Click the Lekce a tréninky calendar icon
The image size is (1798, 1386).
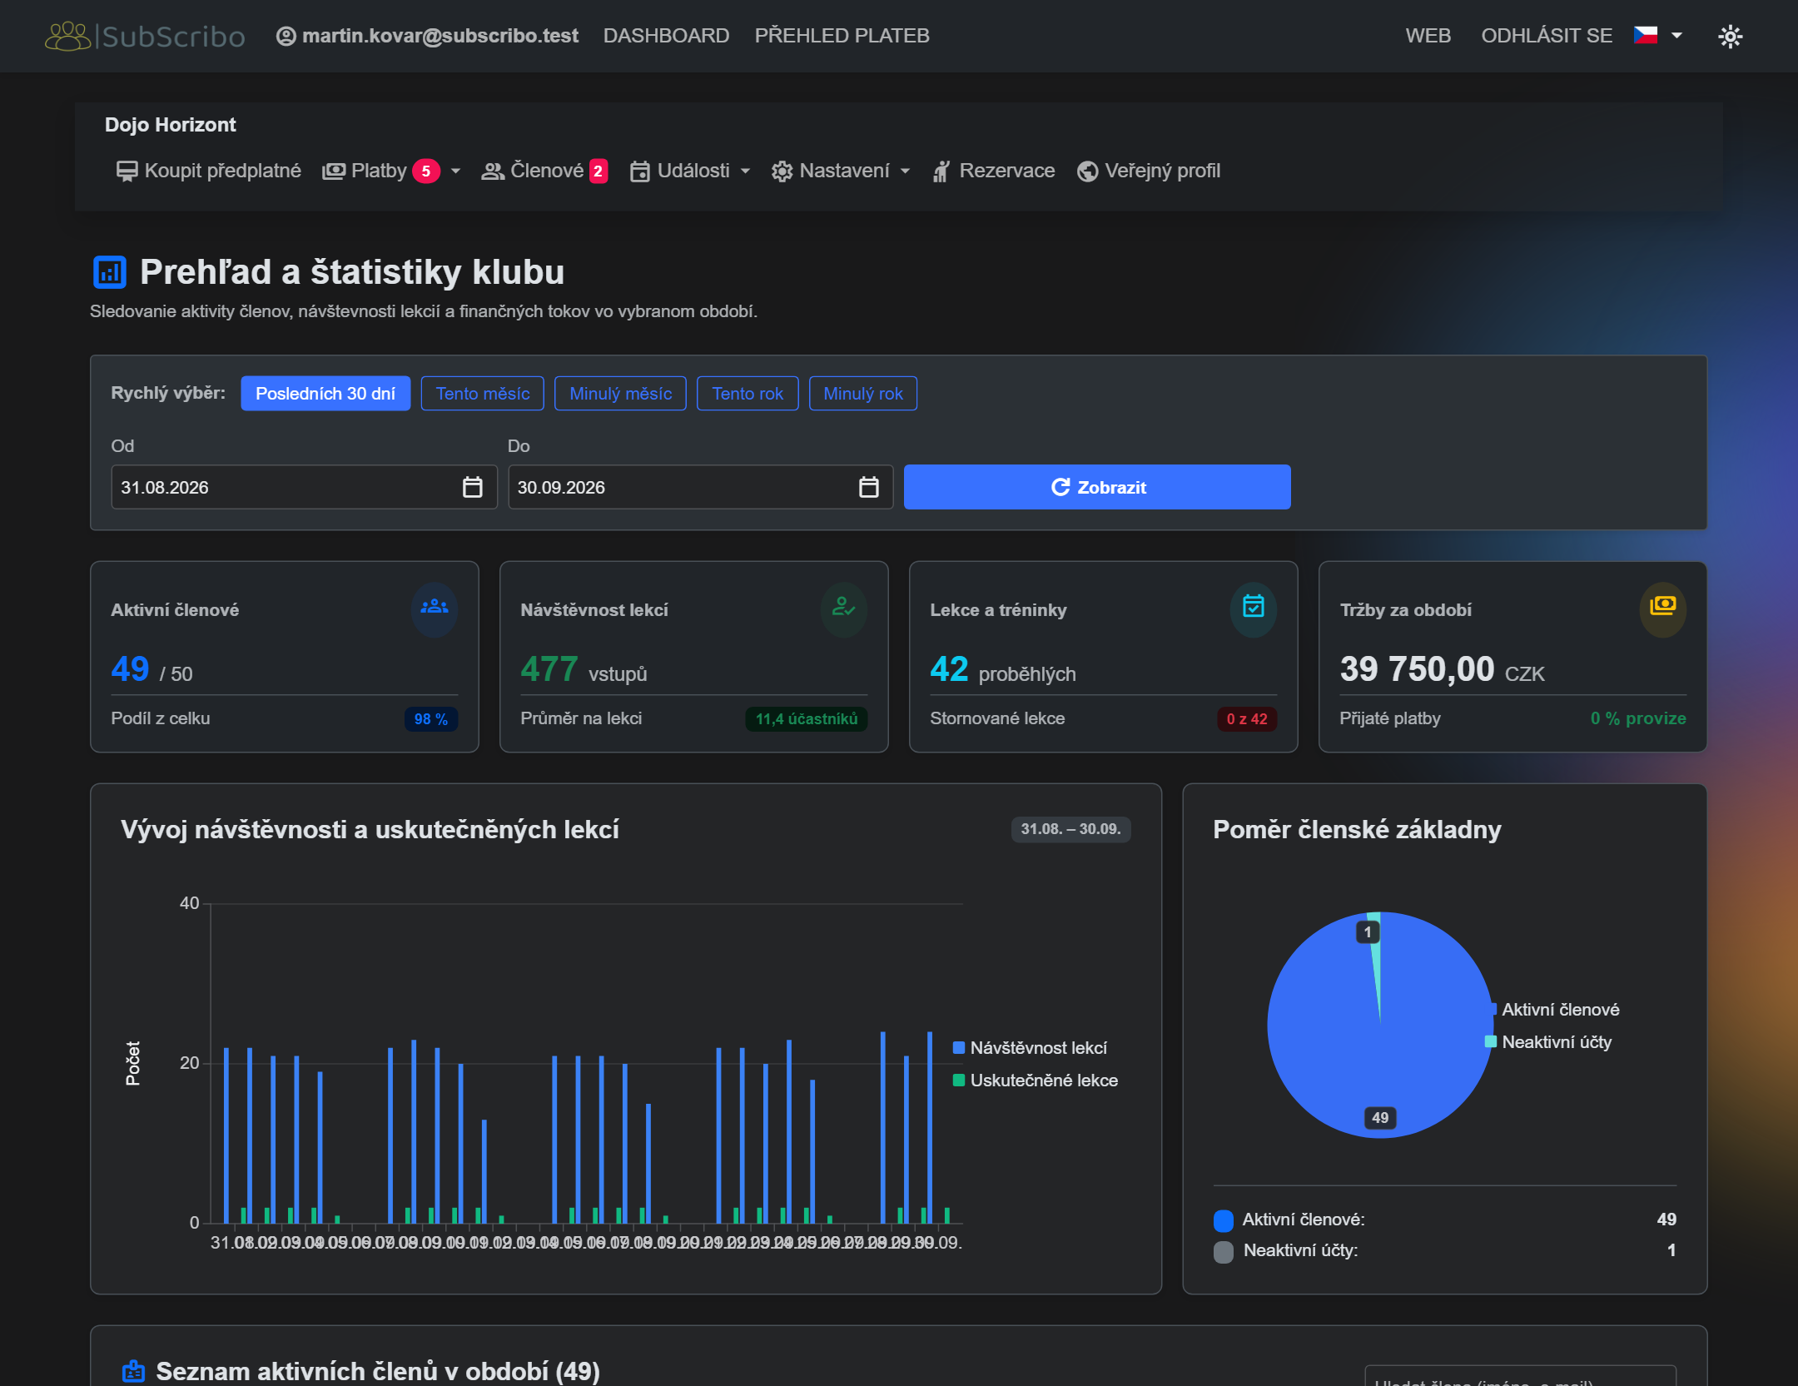[x=1254, y=609]
